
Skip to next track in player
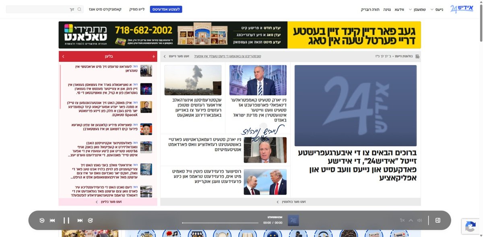[80, 221]
